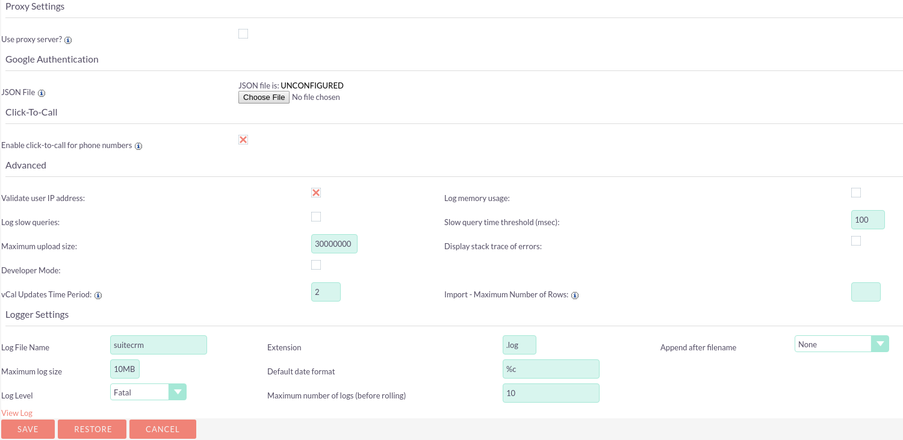Enable Log slow queries
Viewport: 903px width, 440px height.
click(316, 216)
